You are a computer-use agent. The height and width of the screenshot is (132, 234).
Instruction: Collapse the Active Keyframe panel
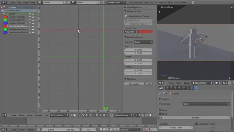(x=125, y=37)
